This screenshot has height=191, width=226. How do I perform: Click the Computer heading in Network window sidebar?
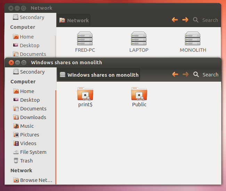click(23, 27)
